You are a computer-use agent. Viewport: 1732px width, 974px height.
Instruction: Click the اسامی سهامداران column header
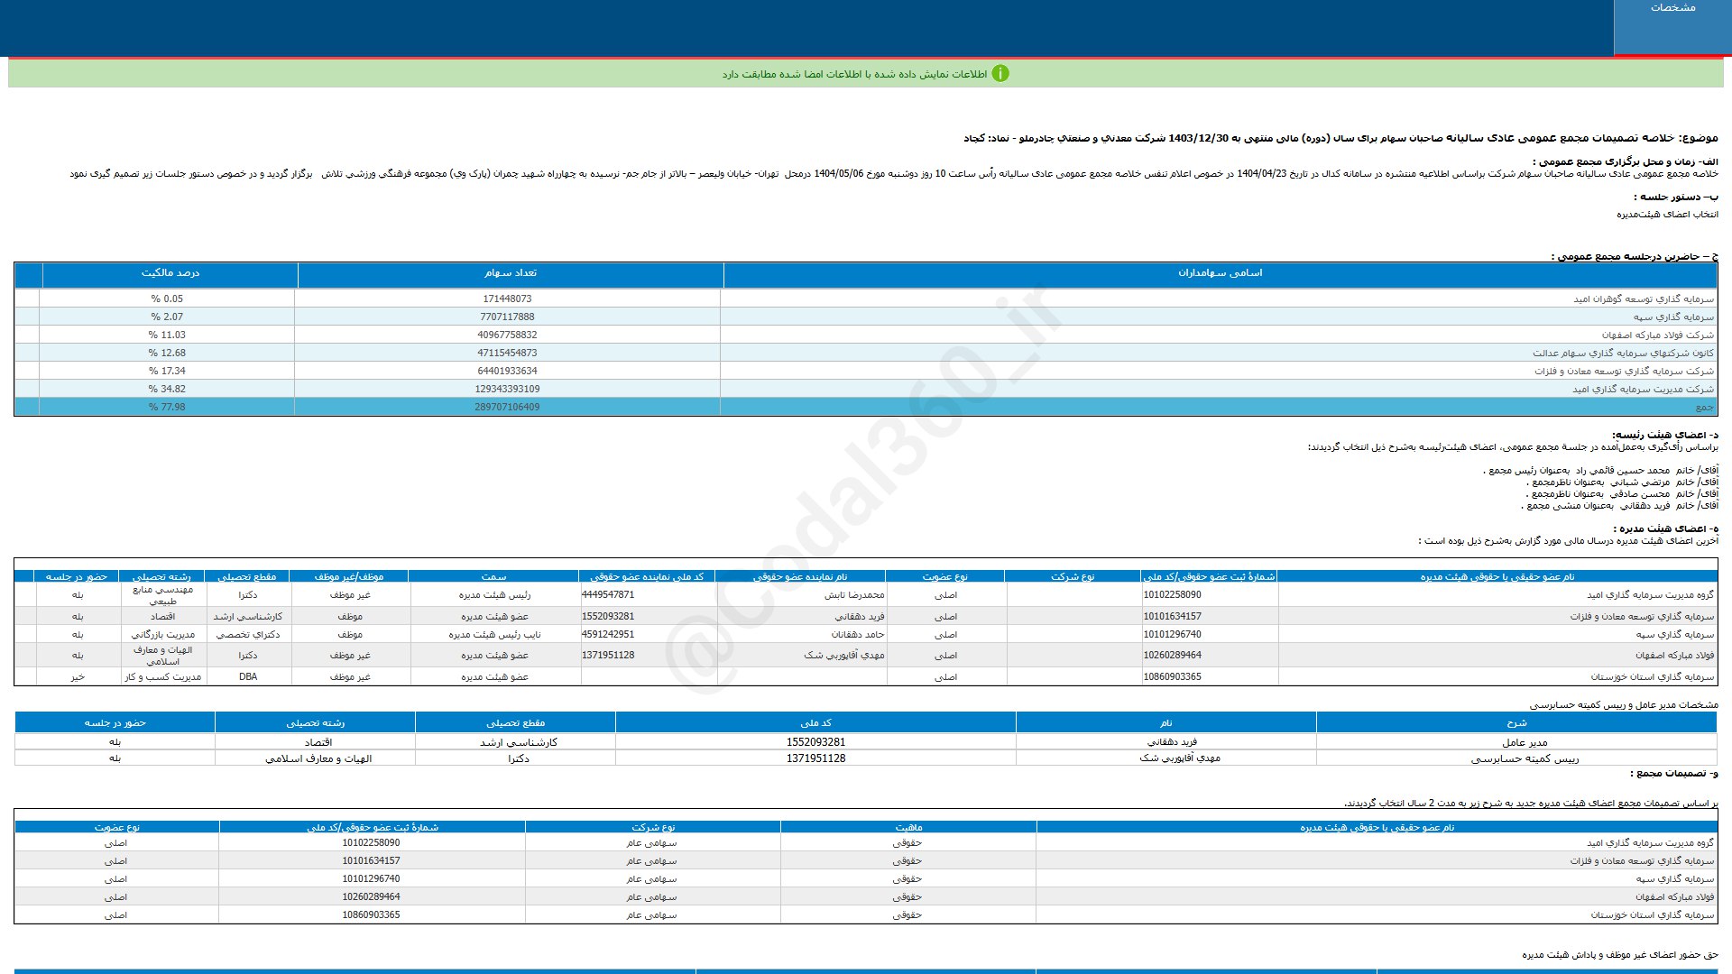tap(1220, 273)
